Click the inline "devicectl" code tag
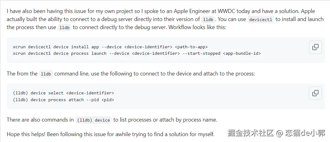 [x=261, y=19]
